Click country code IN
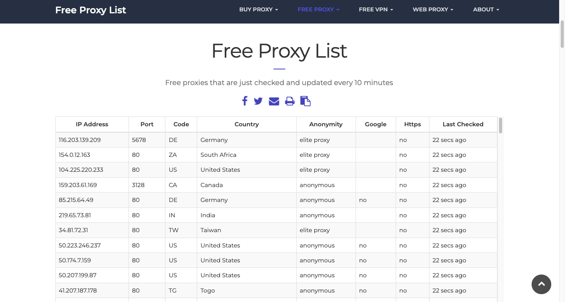This screenshot has width=565, height=302. point(172,215)
